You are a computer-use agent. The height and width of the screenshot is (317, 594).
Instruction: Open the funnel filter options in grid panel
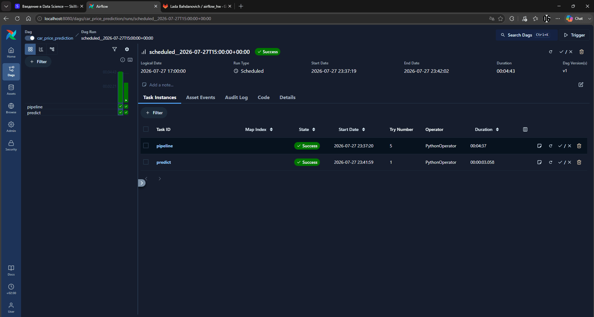pos(115,49)
